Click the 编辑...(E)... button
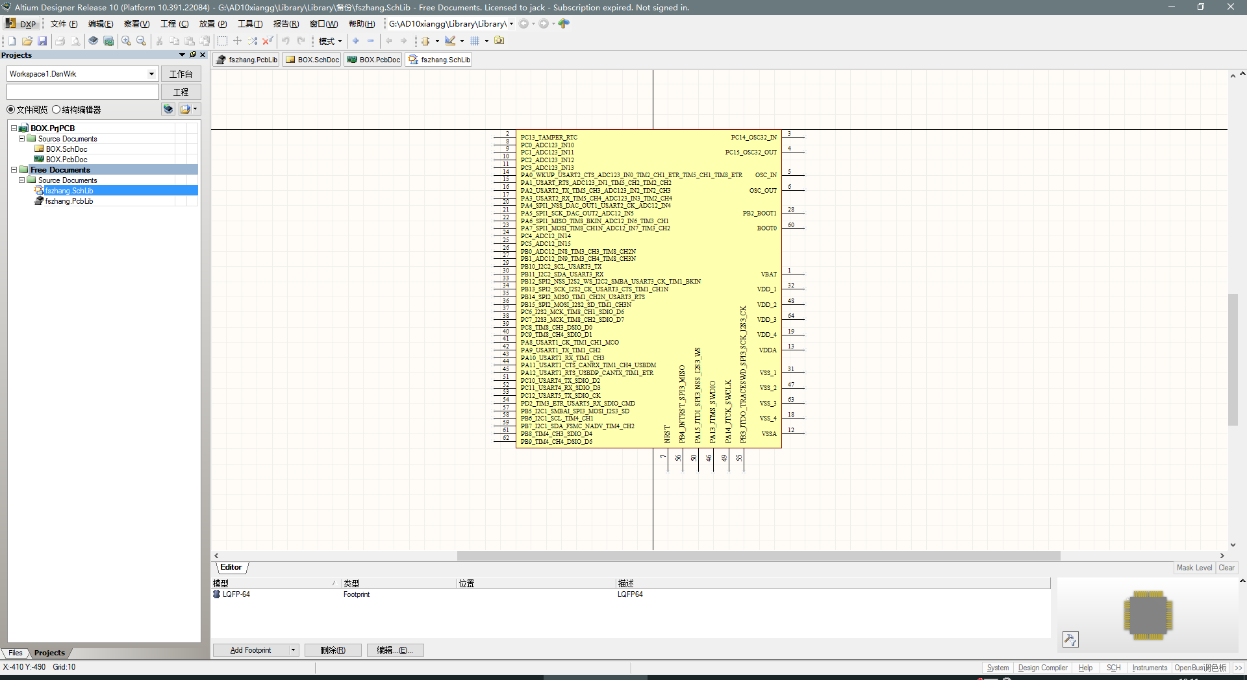1247x680 pixels. tap(395, 650)
